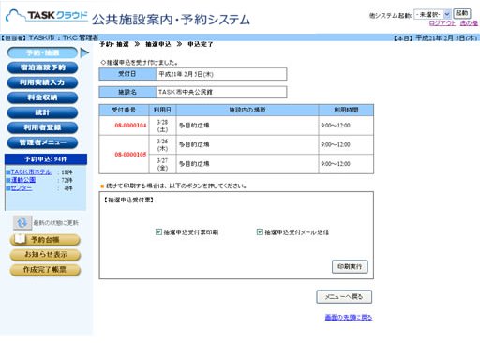The height and width of the screenshot is (343, 480).
Task: Toggle 抽選申込受付票印刷 checkbox
Action: point(158,231)
